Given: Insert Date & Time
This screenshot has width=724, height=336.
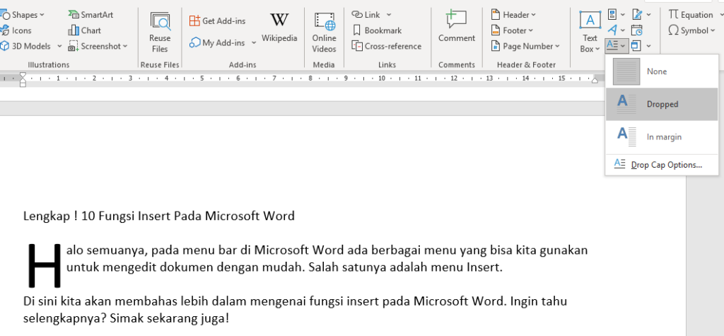Looking at the screenshot, I should point(637,30).
